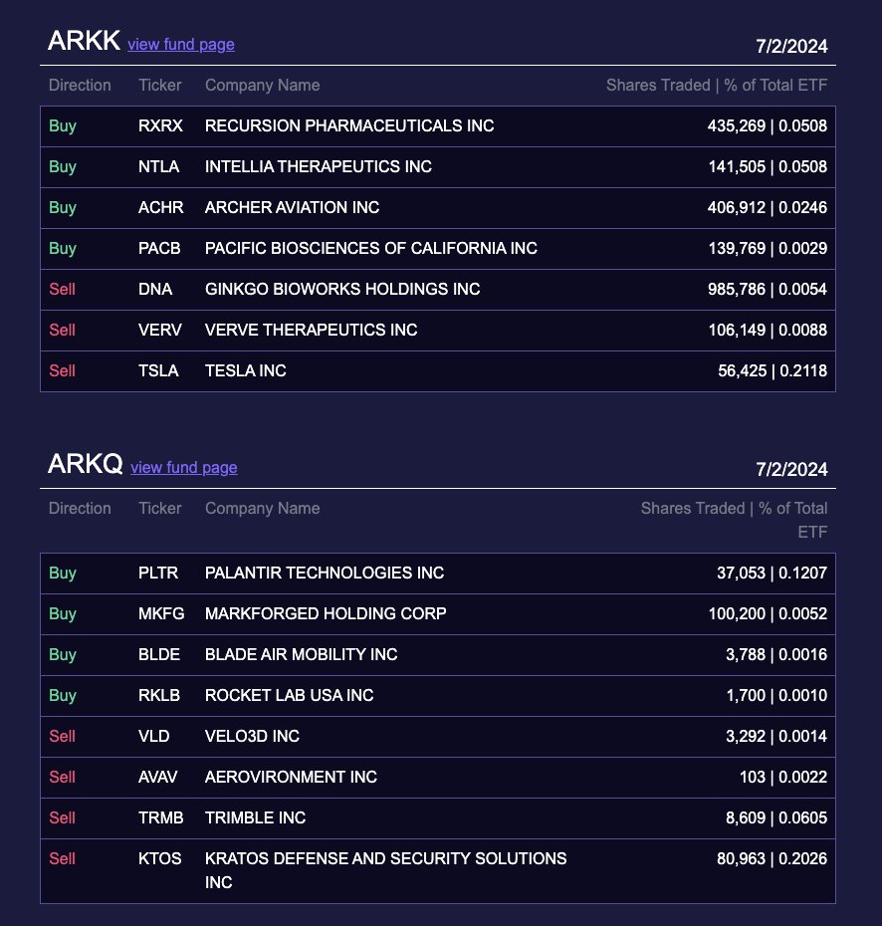
Task: Open the ARKQ view fund page link
Action: tap(183, 467)
